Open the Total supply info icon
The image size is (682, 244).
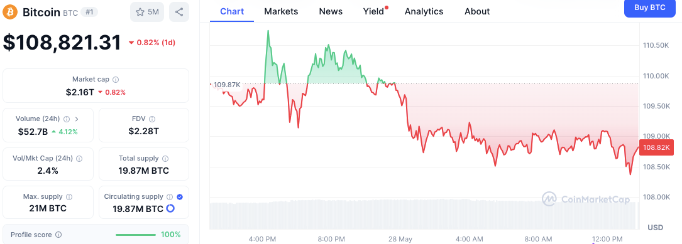tap(165, 159)
